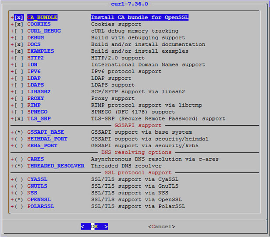This screenshot has height=237, width=270.
Task: Click 'GSSAPI support via security/heimdal' text
Action: [x=149, y=139]
